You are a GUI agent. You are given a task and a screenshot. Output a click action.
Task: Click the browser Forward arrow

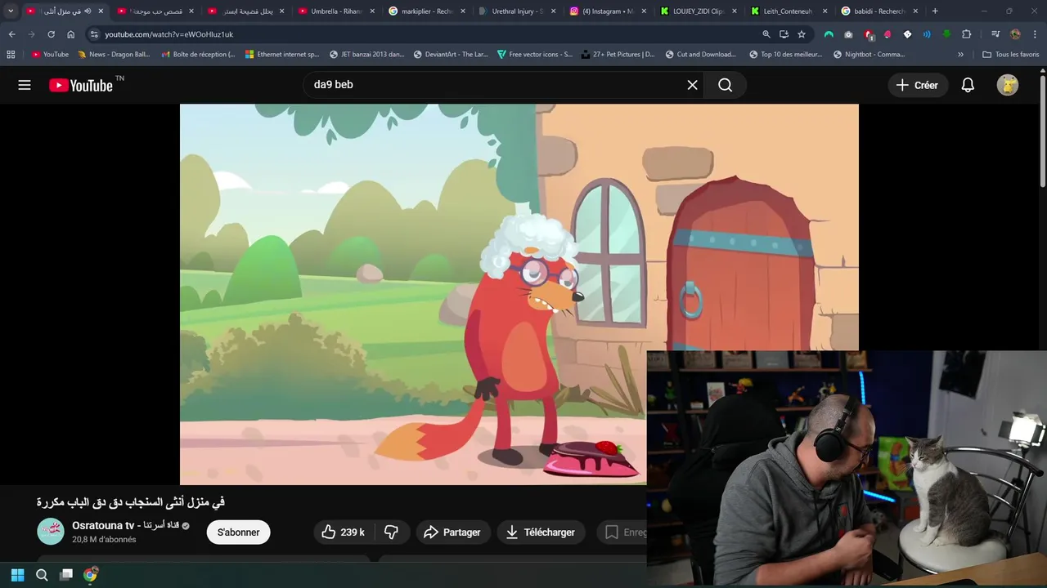click(31, 34)
